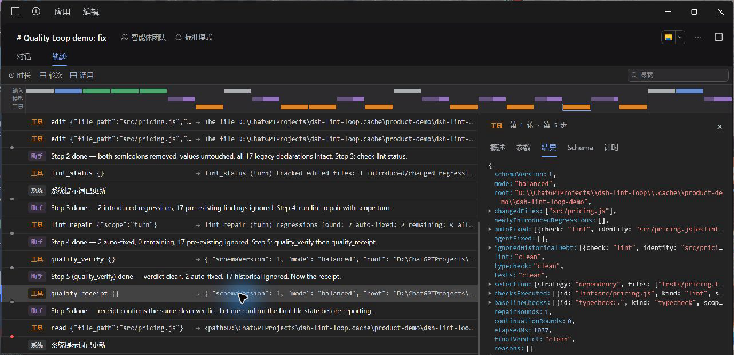Click the repairRounds value line
Screen dimensions: 734x355
click(x=523, y=312)
